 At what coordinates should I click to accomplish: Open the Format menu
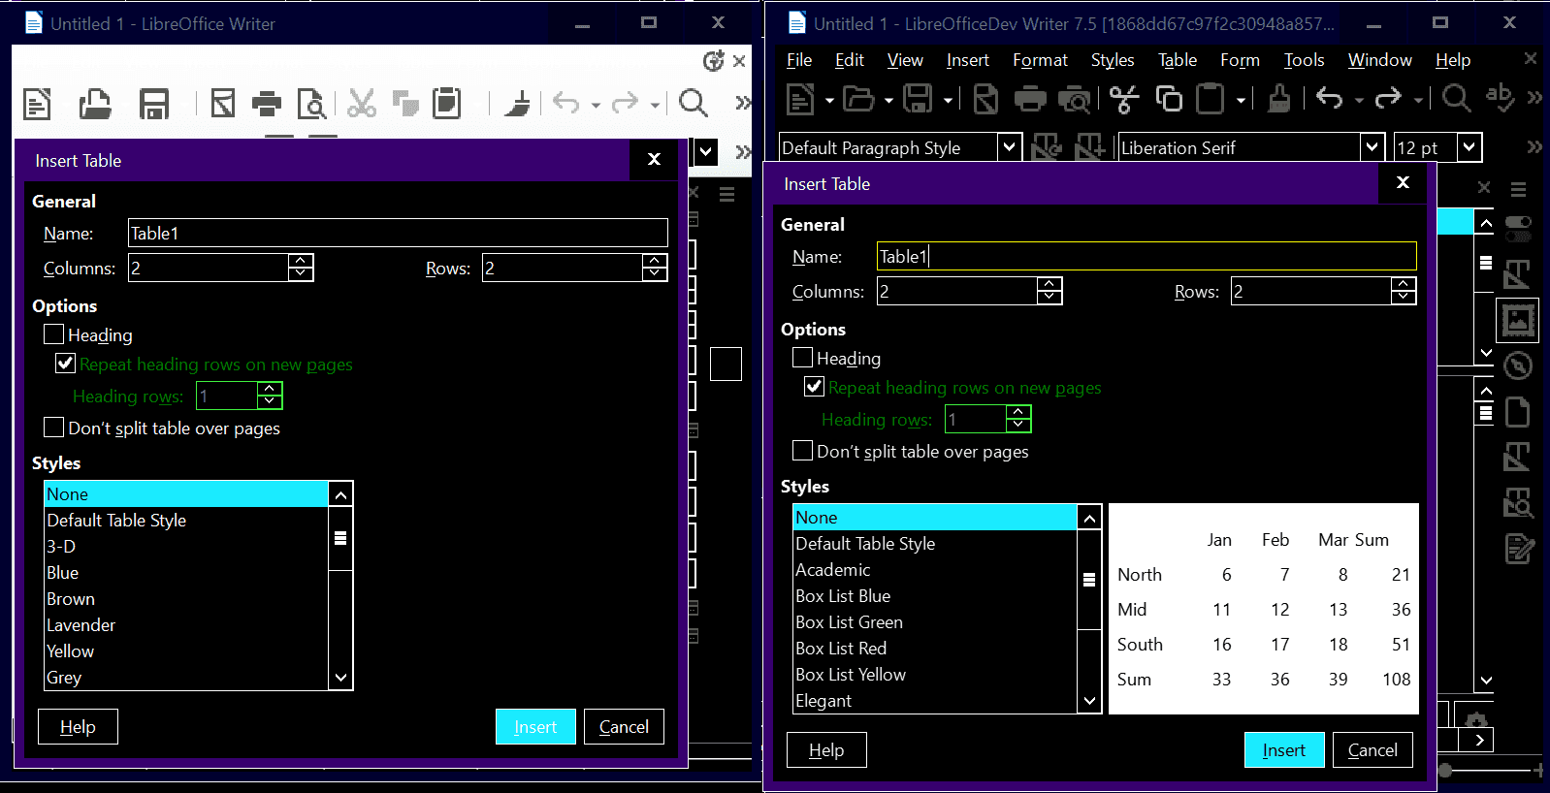tap(1039, 60)
